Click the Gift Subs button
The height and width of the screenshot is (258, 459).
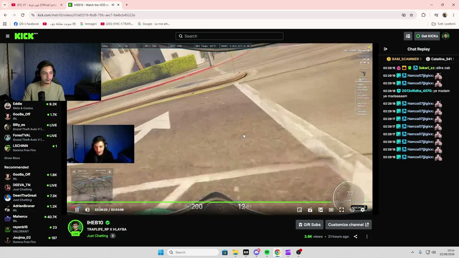(x=309, y=225)
